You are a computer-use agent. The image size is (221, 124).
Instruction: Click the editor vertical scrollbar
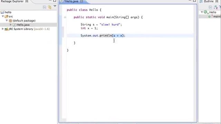pyautogui.click(x=195, y=63)
